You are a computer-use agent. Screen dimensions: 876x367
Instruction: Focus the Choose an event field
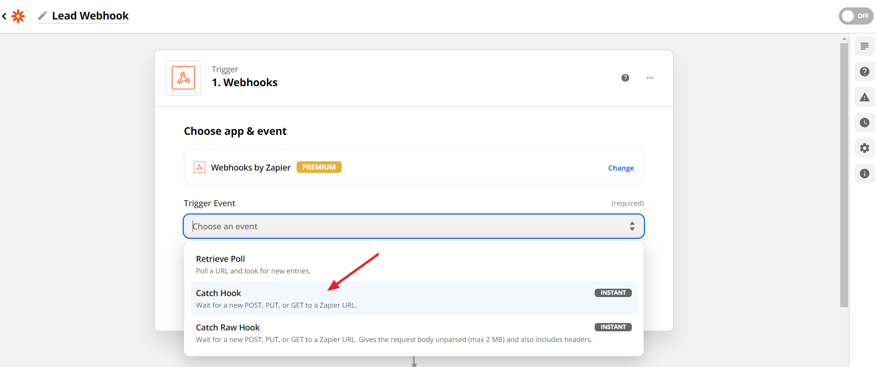(414, 226)
